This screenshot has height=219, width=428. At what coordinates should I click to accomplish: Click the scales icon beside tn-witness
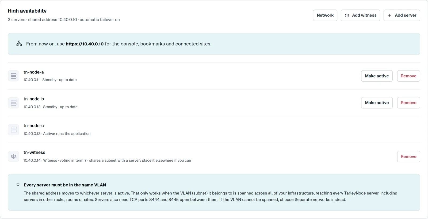click(x=13, y=157)
